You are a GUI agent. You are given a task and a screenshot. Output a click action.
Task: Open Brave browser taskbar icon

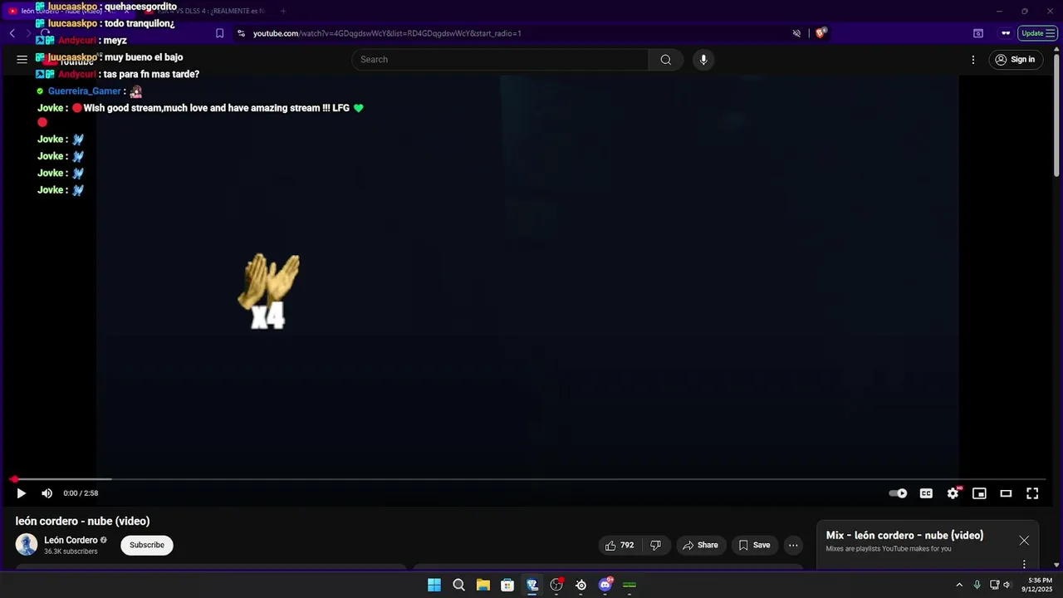pyautogui.click(x=532, y=585)
